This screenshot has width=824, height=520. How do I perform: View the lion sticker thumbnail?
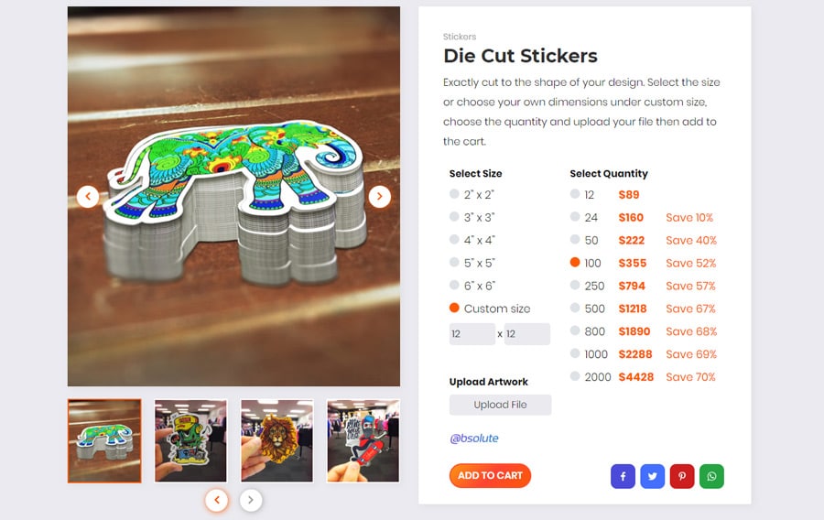coord(276,440)
